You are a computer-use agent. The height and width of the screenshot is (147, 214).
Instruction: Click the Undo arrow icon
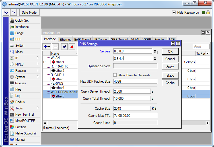coord(6,13)
